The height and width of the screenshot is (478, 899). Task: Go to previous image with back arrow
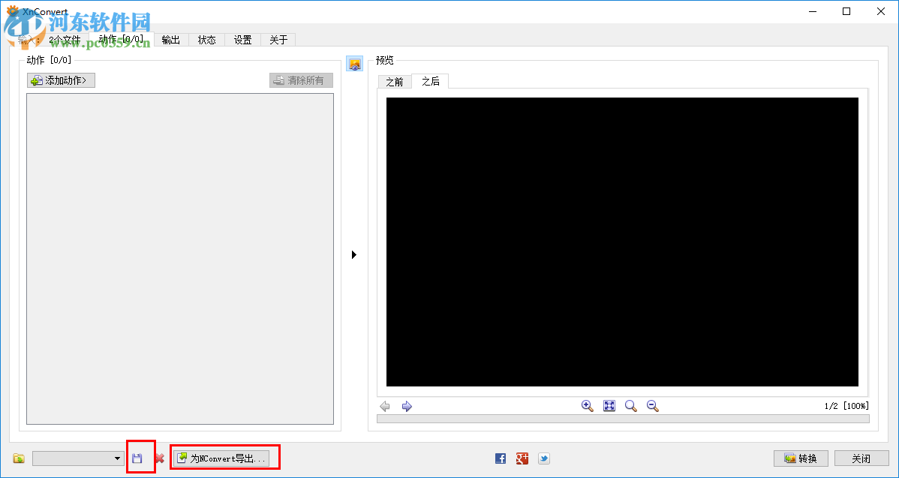tap(385, 406)
